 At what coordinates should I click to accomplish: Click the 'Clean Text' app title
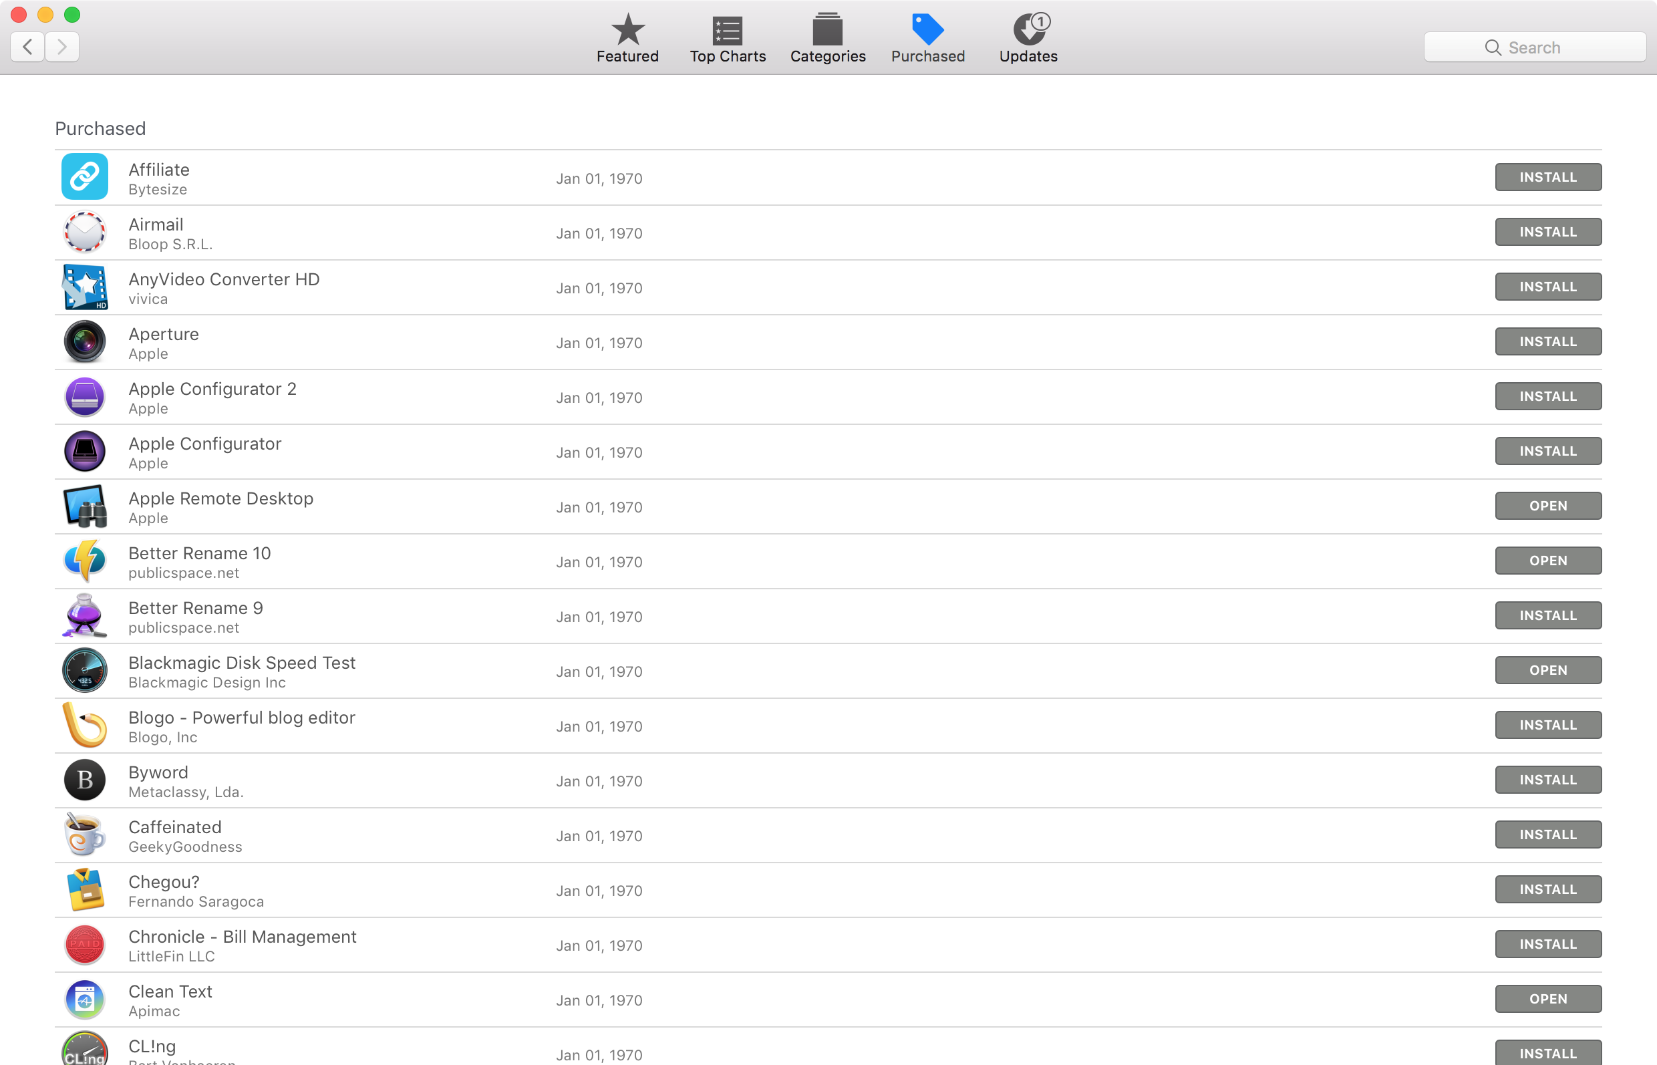(171, 991)
